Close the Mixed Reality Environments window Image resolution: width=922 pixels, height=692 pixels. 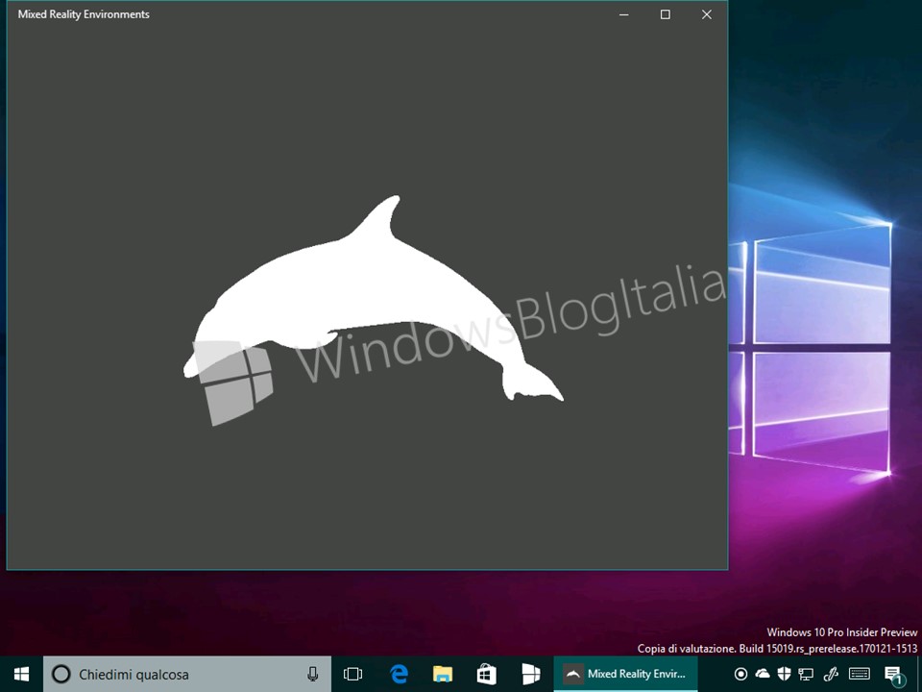click(707, 14)
